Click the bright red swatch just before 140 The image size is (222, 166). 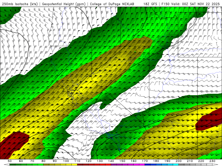[x=108, y=164]
